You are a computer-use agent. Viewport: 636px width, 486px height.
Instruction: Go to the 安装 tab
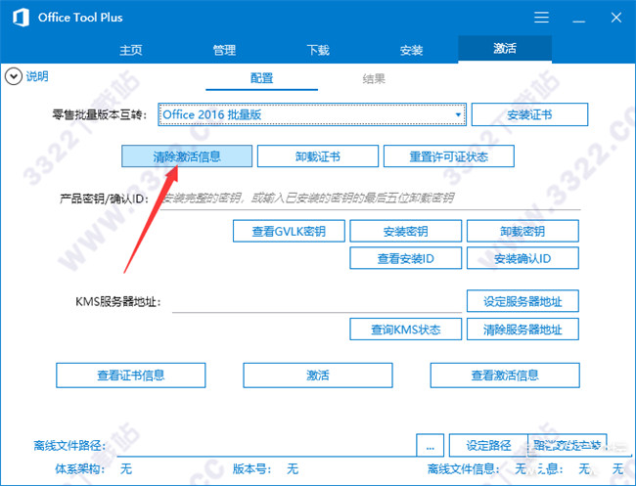coord(411,50)
